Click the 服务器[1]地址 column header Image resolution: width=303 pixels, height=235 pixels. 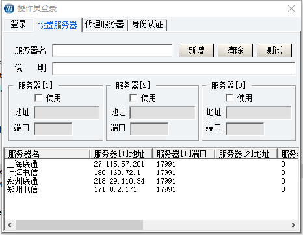click(x=122, y=154)
